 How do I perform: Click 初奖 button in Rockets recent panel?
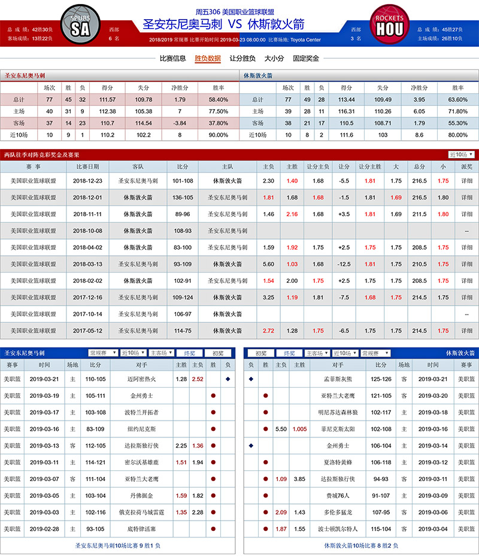point(261,353)
